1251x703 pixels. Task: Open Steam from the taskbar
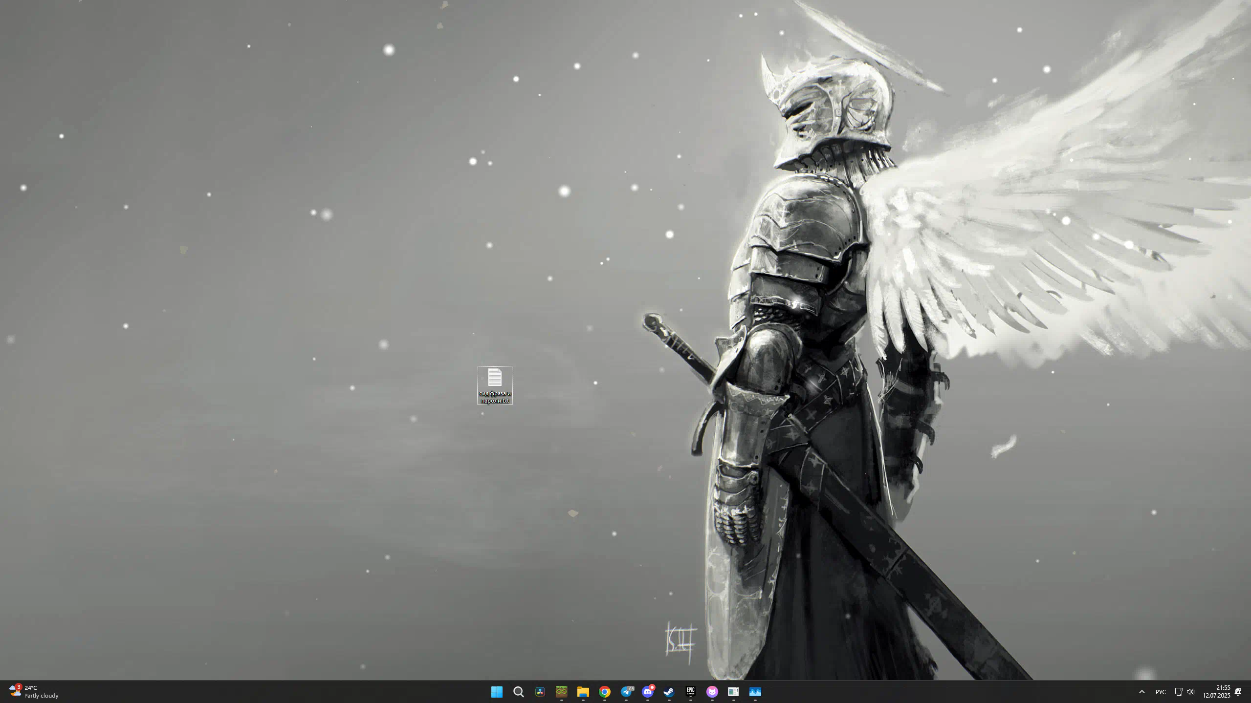(x=669, y=692)
